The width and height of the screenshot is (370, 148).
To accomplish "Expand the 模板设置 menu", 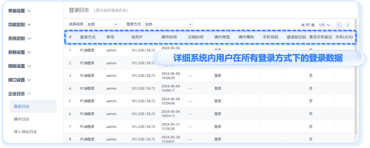I will coord(20,66).
